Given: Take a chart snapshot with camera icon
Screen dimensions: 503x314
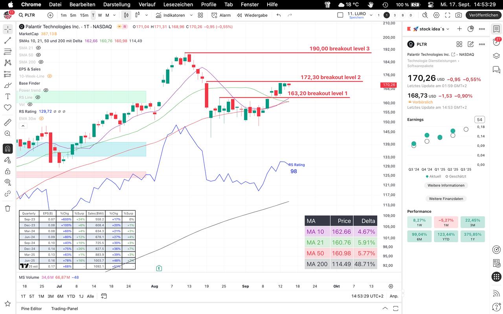Looking at the screenshot, I should [459, 15].
